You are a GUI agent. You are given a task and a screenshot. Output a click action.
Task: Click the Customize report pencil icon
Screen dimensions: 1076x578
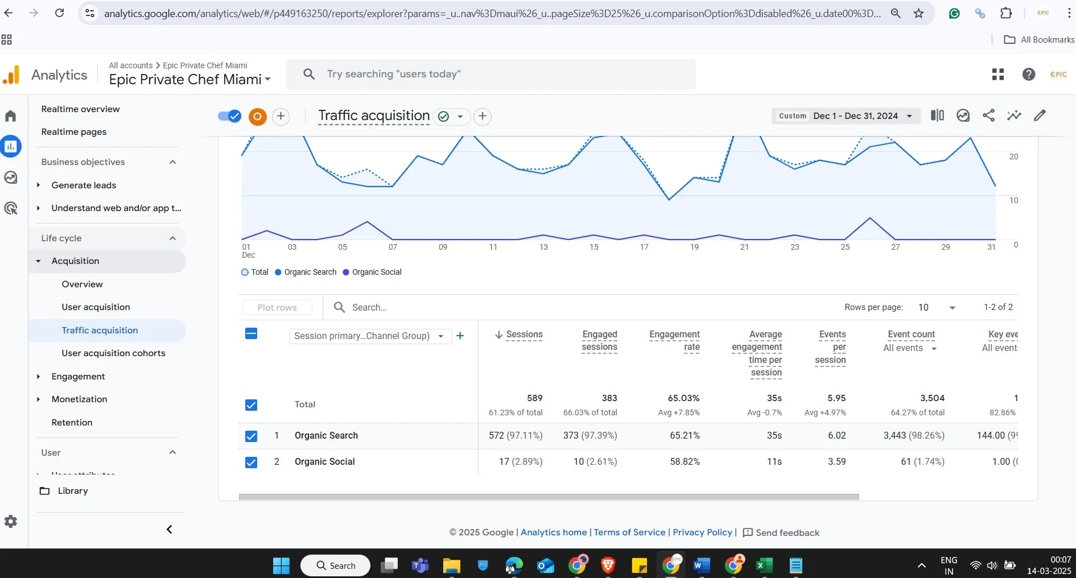pos(1040,115)
